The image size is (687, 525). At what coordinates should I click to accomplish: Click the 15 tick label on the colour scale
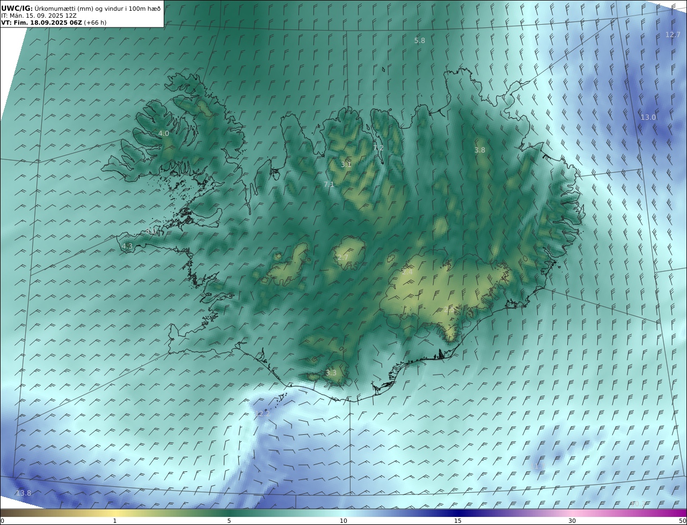click(458, 521)
